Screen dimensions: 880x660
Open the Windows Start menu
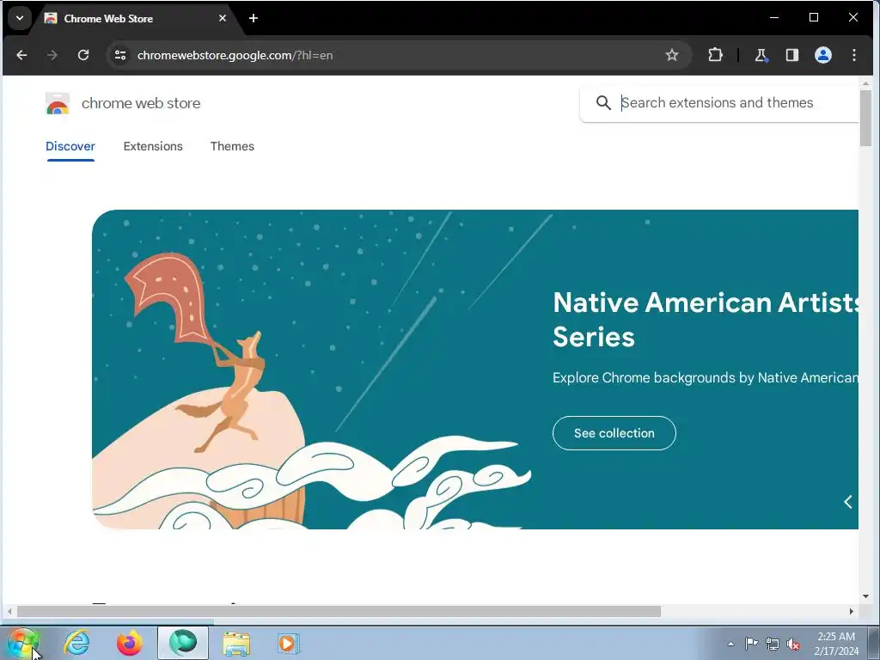tap(23, 643)
